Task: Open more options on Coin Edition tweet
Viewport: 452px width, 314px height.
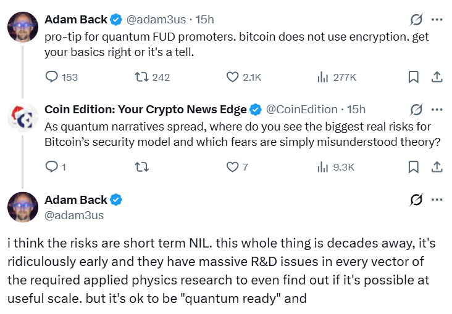Action: [x=437, y=110]
